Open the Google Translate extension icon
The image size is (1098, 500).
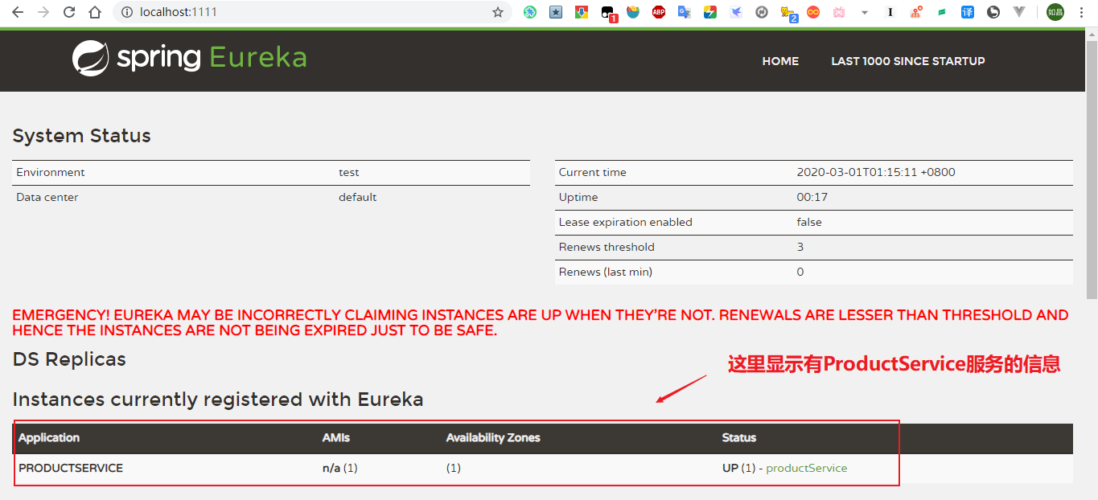(685, 12)
